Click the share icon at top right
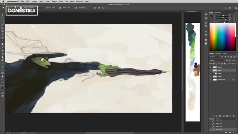The height and width of the screenshot is (134, 238). (235, 8)
